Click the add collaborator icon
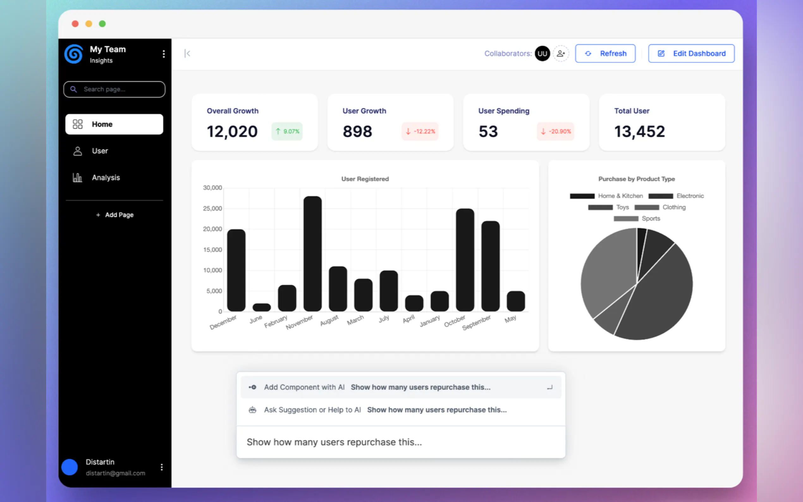 (561, 53)
